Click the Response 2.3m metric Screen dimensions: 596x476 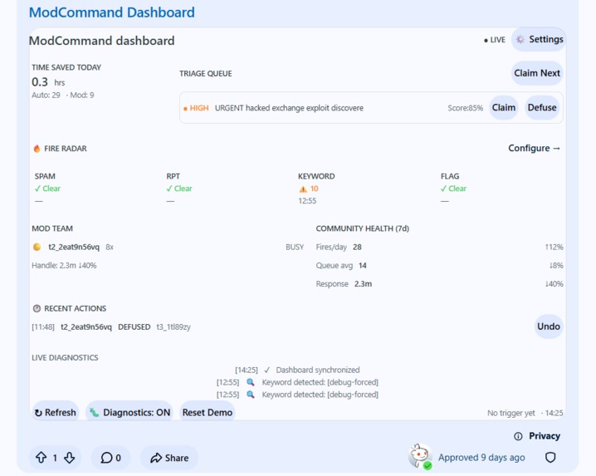point(344,284)
